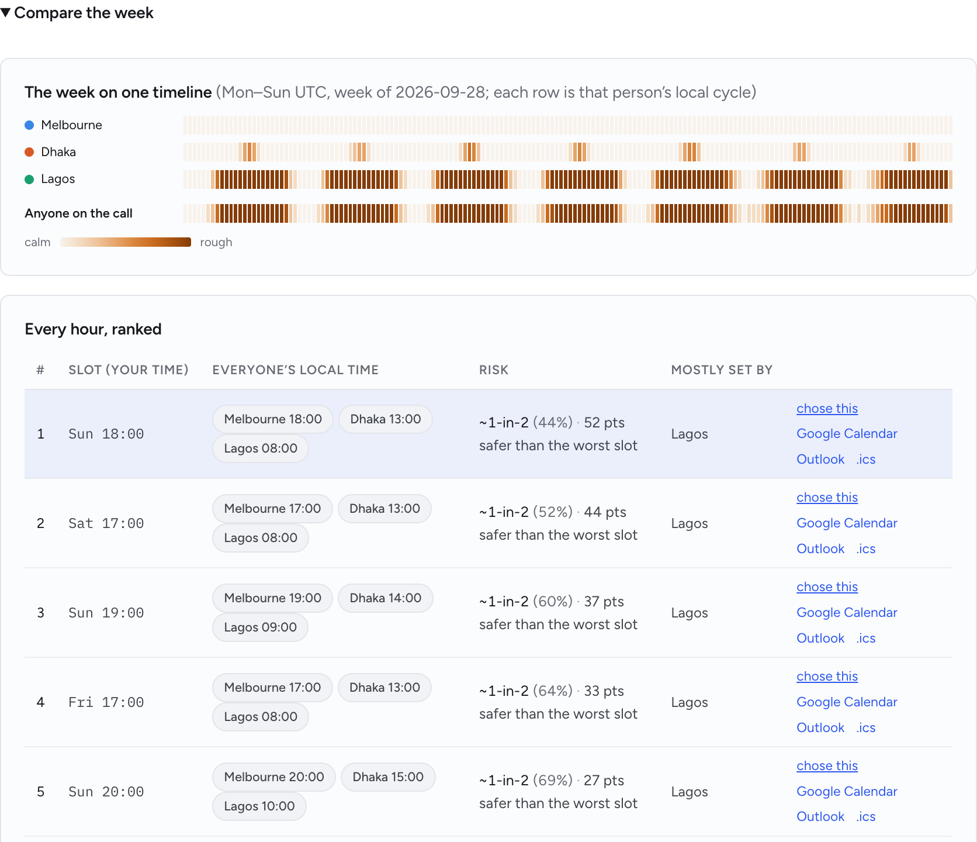The height and width of the screenshot is (842, 977).
Task: Click the Sun 18:00 slot cell
Action: pos(106,434)
